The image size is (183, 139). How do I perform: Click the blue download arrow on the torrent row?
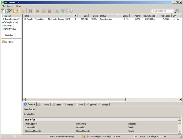click(x=25, y=19)
